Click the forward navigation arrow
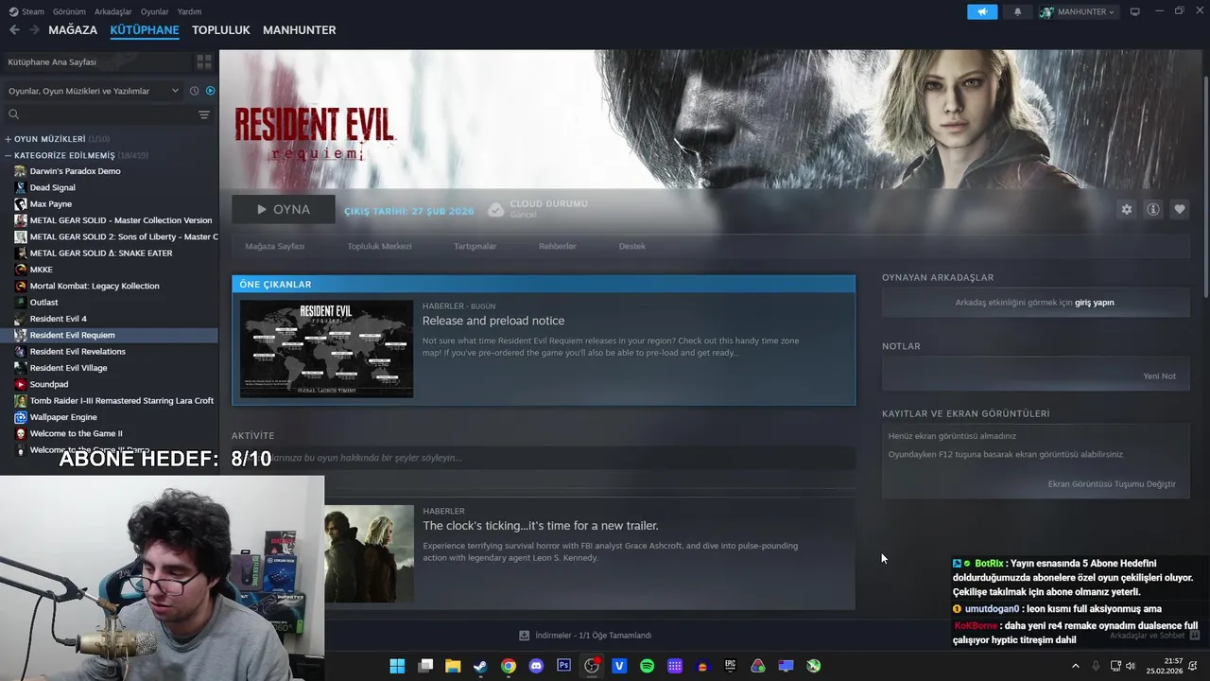Screen dimensions: 1210x681 click(35, 30)
